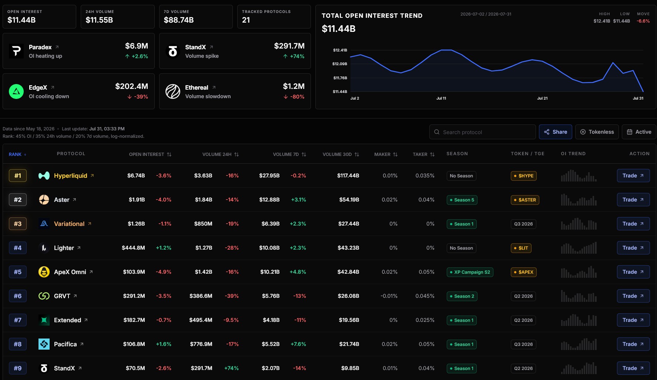The height and width of the screenshot is (380, 657).
Task: Click the Share button
Action: pyautogui.click(x=556, y=132)
